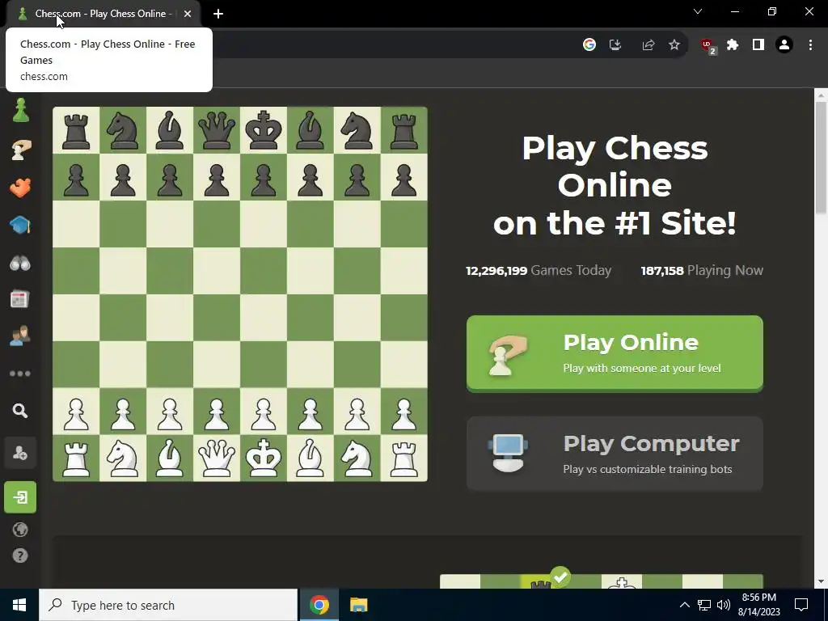Click the page vertical scrollbar thumb
This screenshot has height=621, width=828.
point(821,158)
